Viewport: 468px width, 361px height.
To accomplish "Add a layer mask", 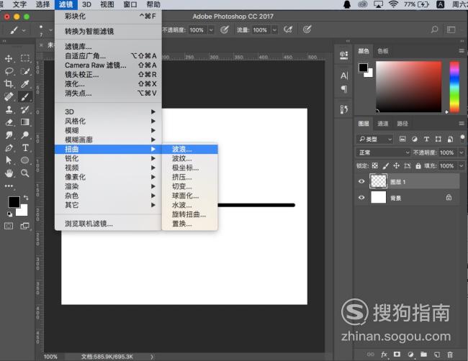I will click(x=397, y=354).
